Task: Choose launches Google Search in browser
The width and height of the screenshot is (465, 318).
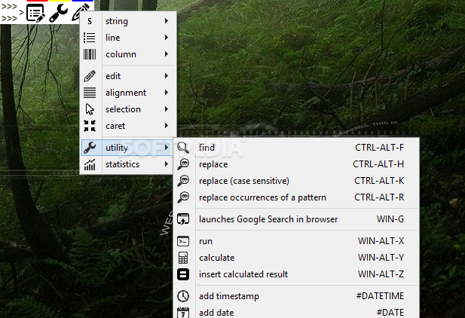Action: [296, 219]
